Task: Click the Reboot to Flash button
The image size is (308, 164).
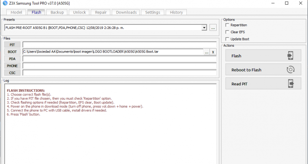Action: [263, 69]
